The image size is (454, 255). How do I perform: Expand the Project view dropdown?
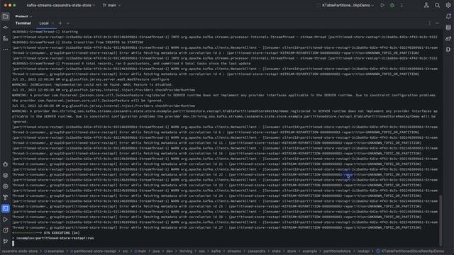pos(23,16)
